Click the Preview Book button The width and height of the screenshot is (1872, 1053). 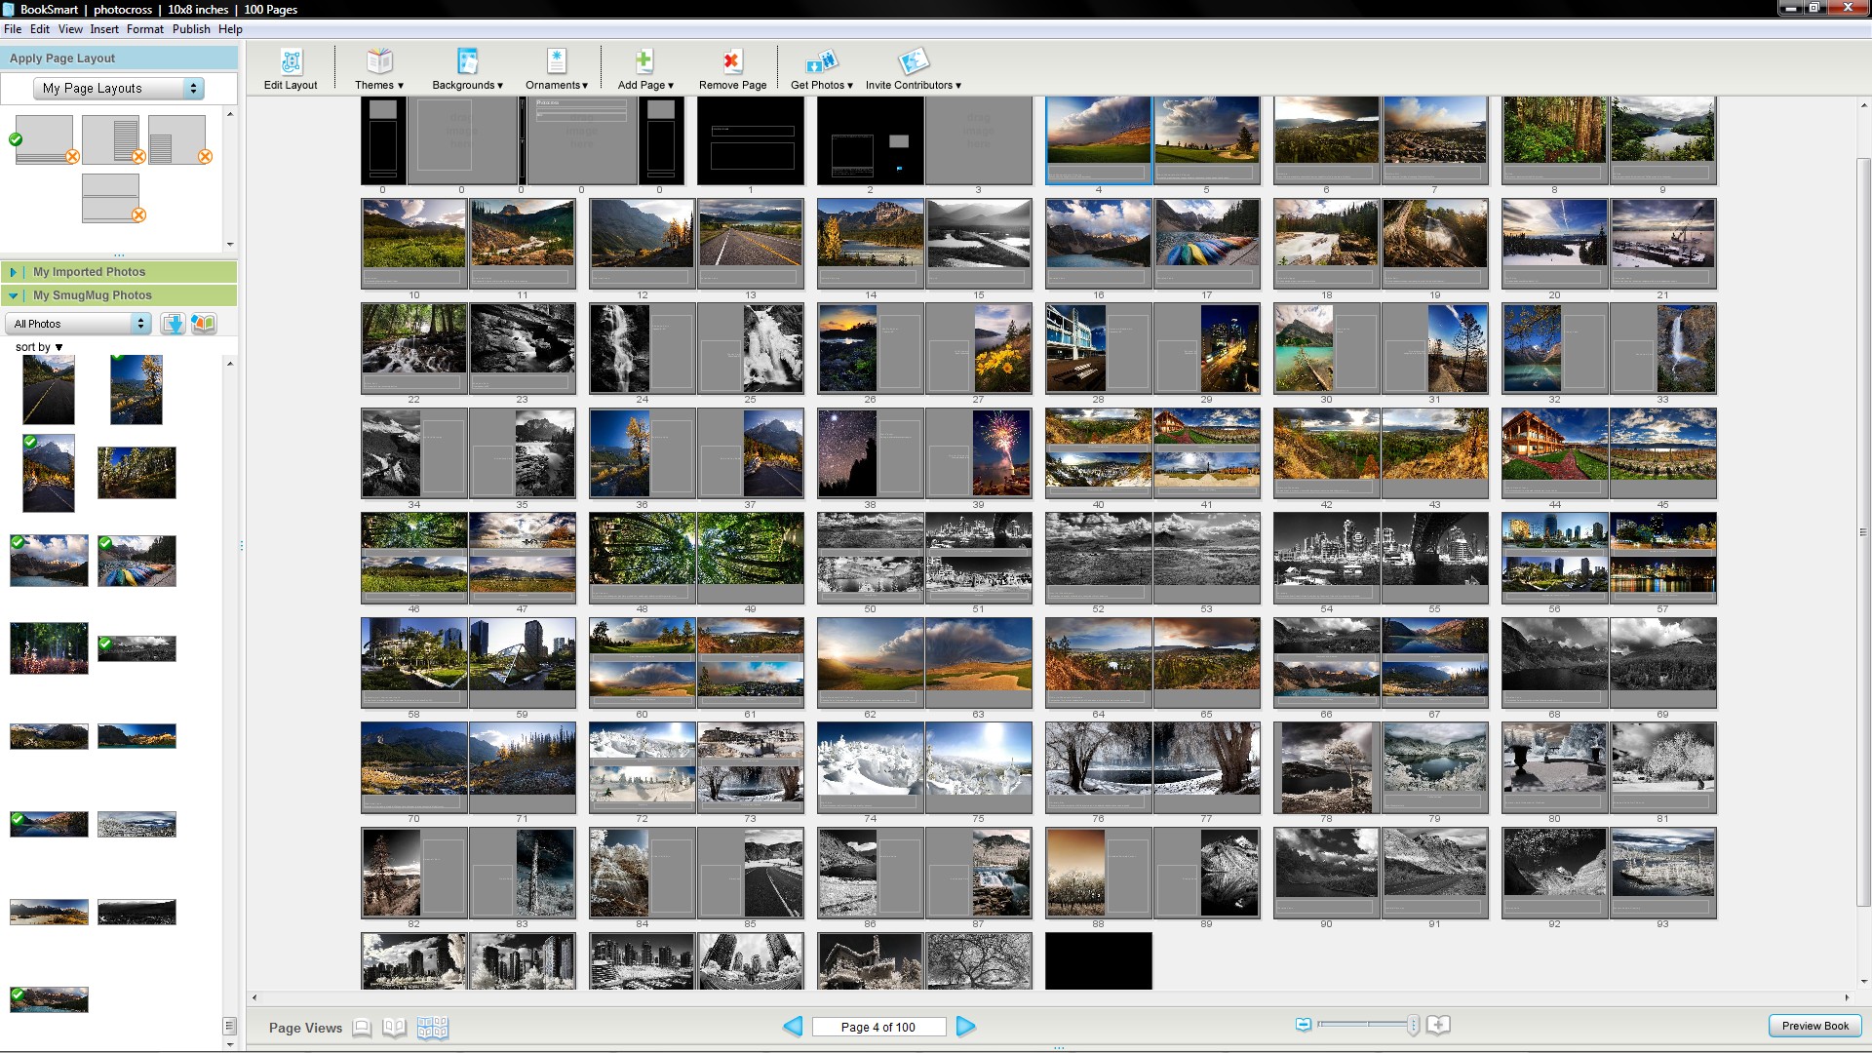click(1814, 1026)
